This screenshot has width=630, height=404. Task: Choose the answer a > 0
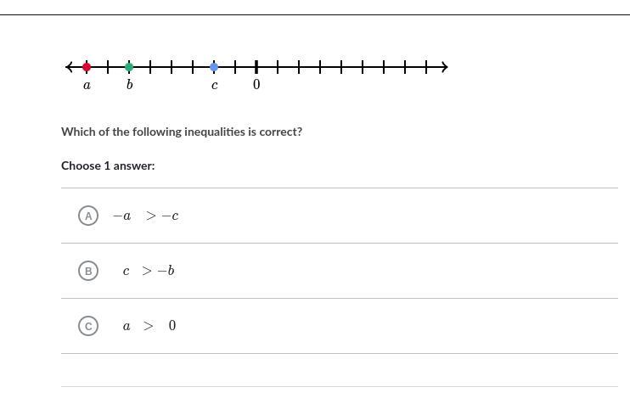click(x=149, y=326)
